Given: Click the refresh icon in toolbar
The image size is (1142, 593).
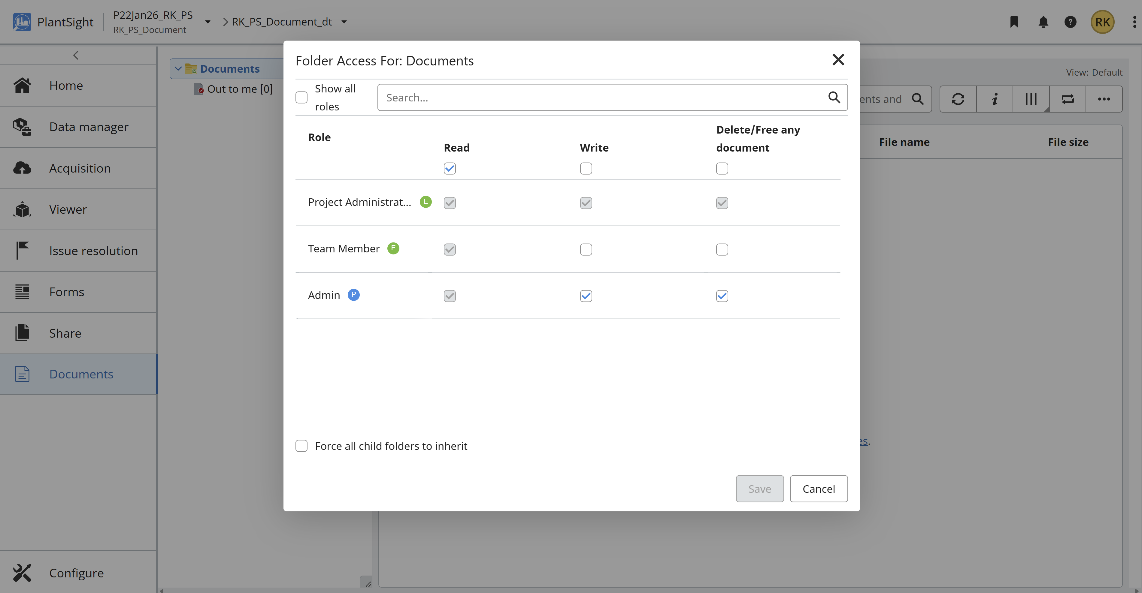Looking at the screenshot, I should (958, 99).
